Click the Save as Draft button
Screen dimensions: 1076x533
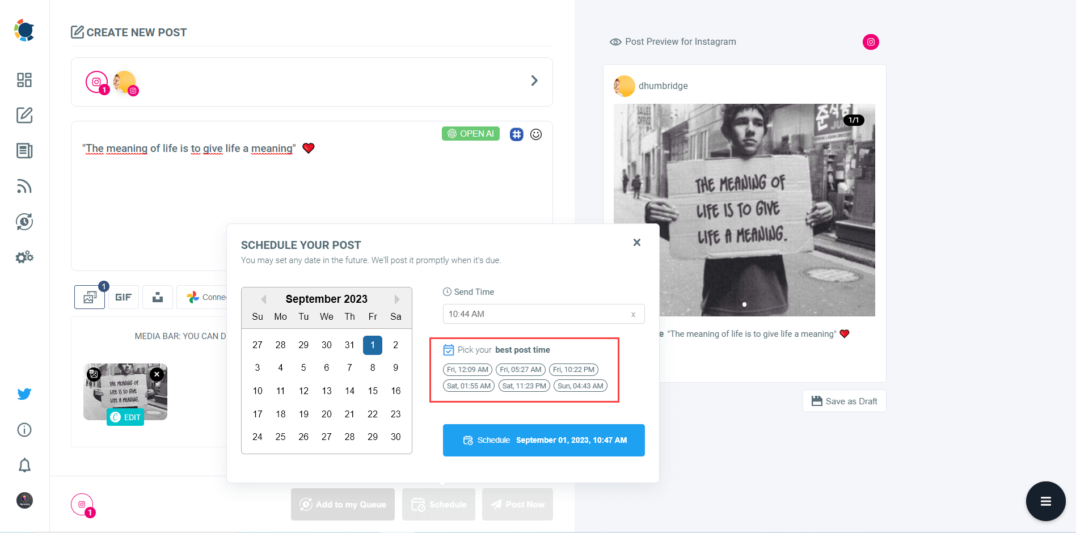844,401
